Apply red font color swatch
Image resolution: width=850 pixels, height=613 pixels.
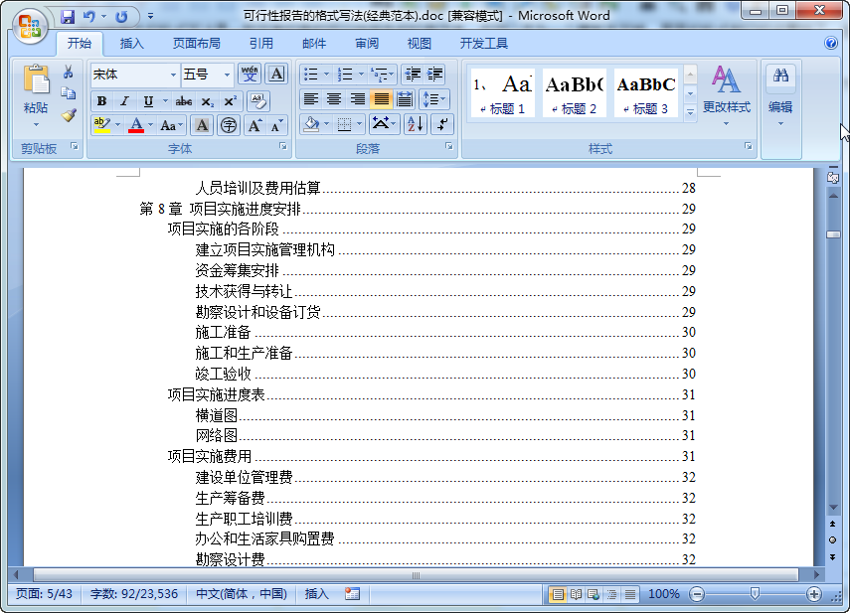point(136,125)
